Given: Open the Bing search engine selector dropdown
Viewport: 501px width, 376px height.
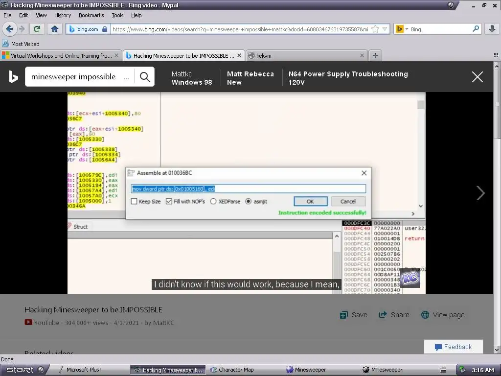Looking at the screenshot, I should pos(401,29).
